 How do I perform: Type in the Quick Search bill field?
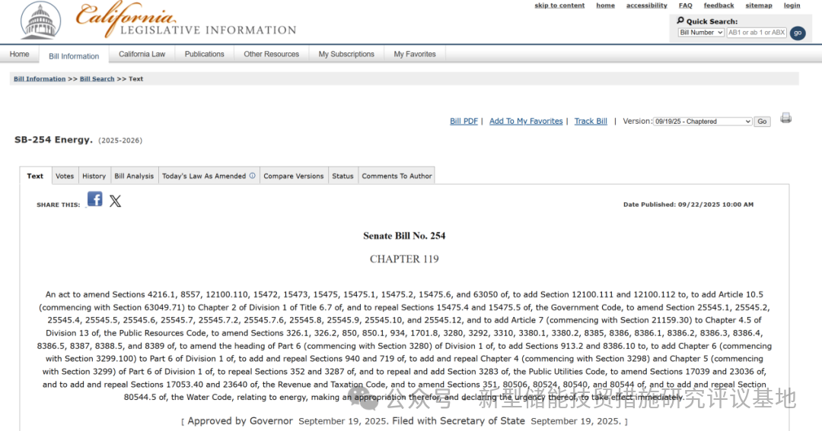coord(756,33)
